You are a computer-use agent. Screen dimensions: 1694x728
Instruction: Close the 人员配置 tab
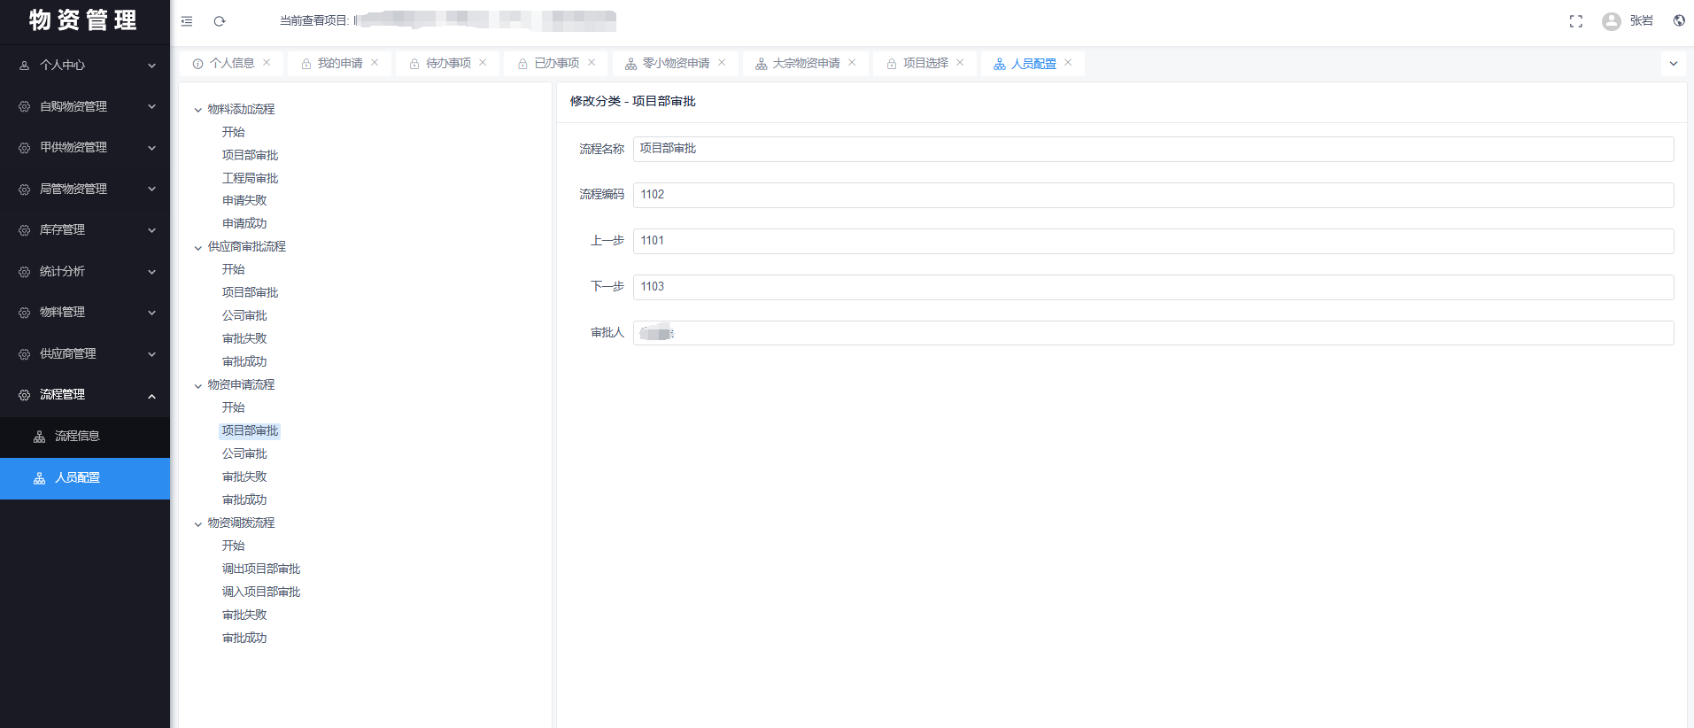(1068, 63)
